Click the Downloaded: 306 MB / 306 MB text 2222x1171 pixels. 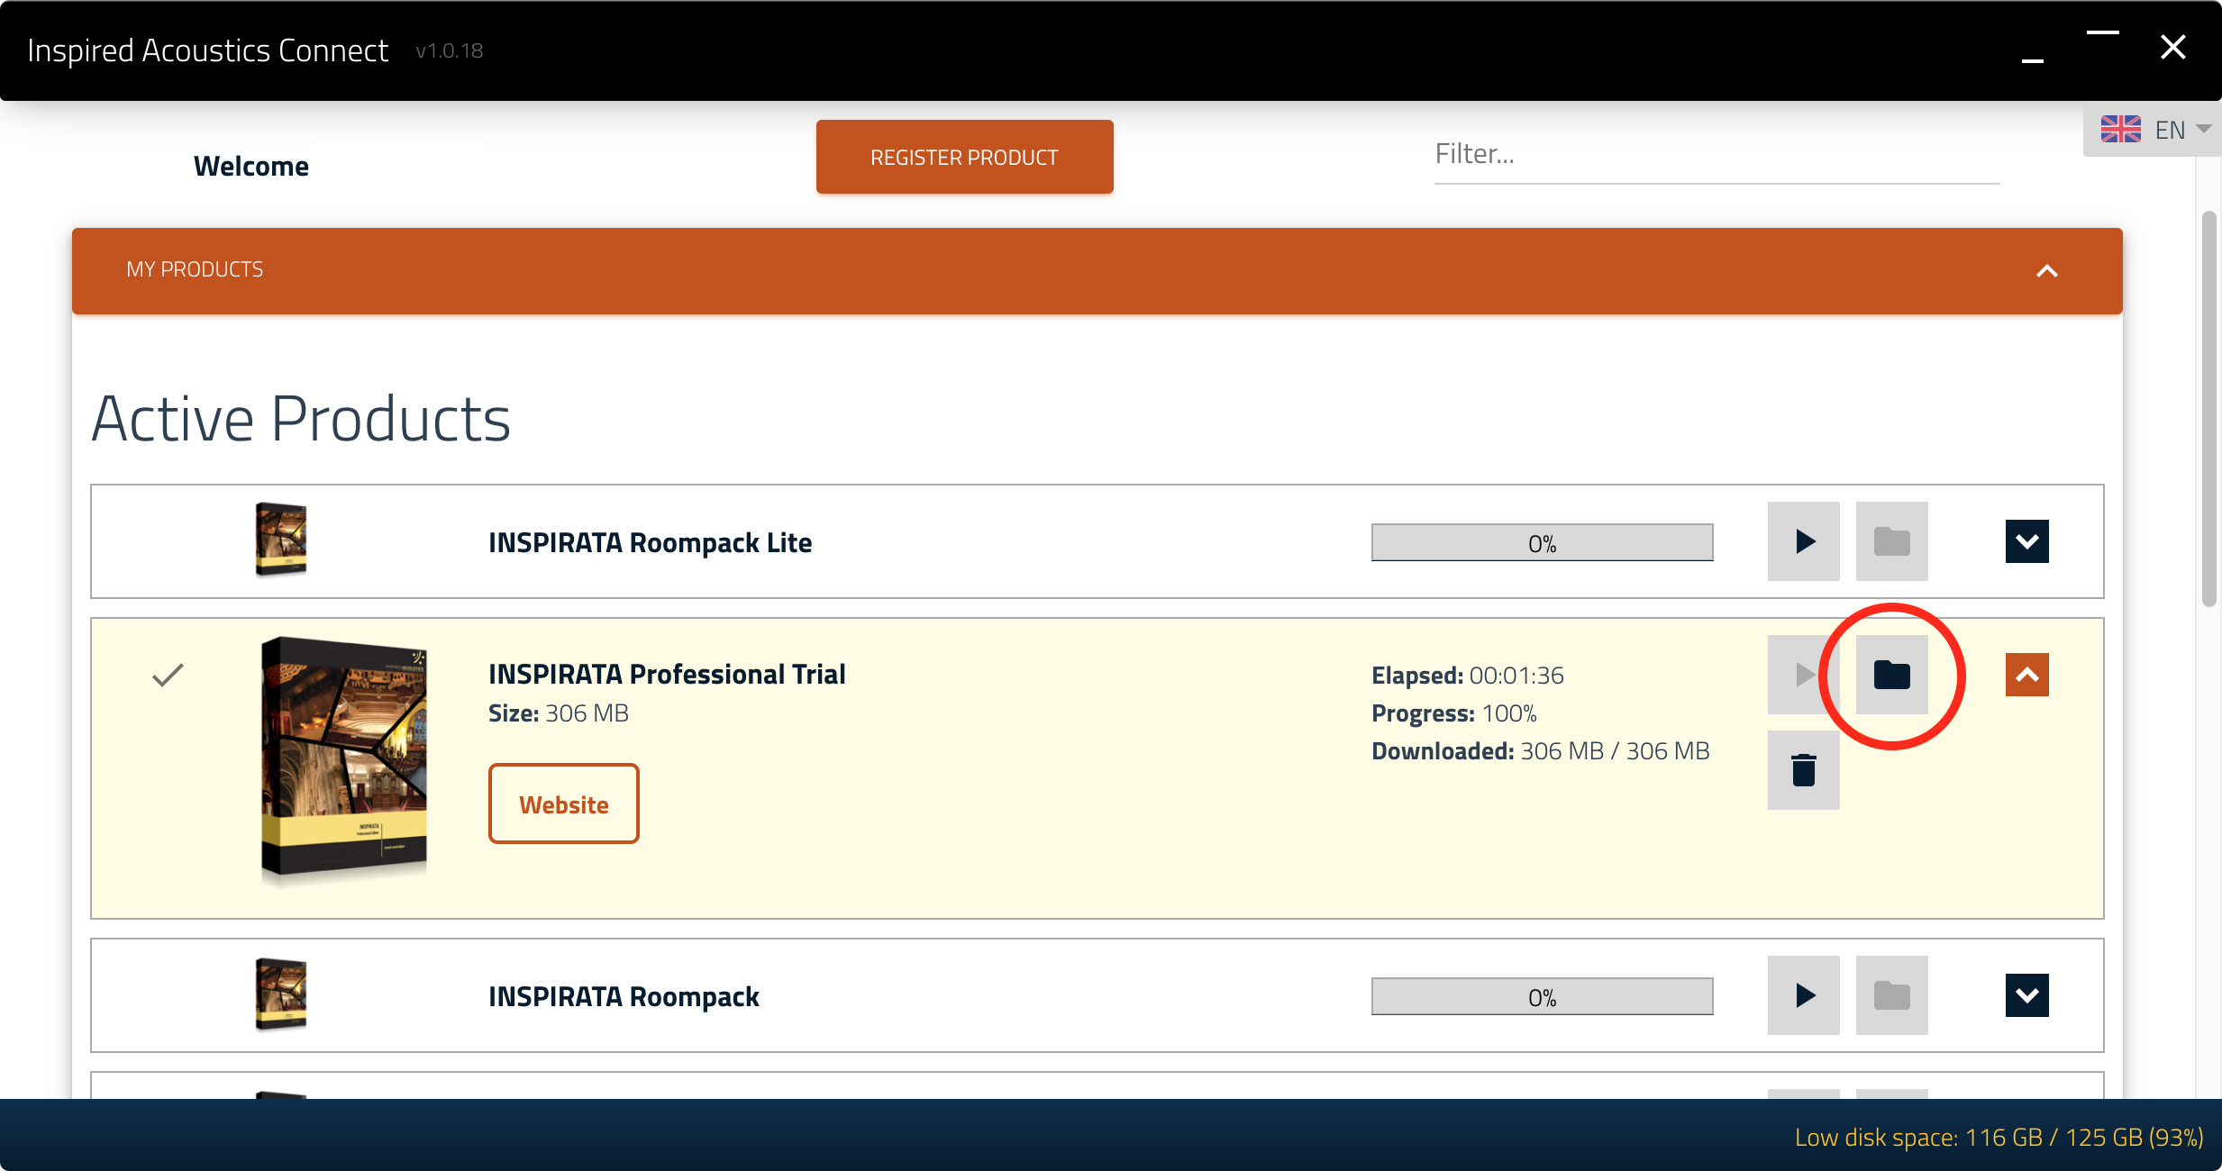1541,750
